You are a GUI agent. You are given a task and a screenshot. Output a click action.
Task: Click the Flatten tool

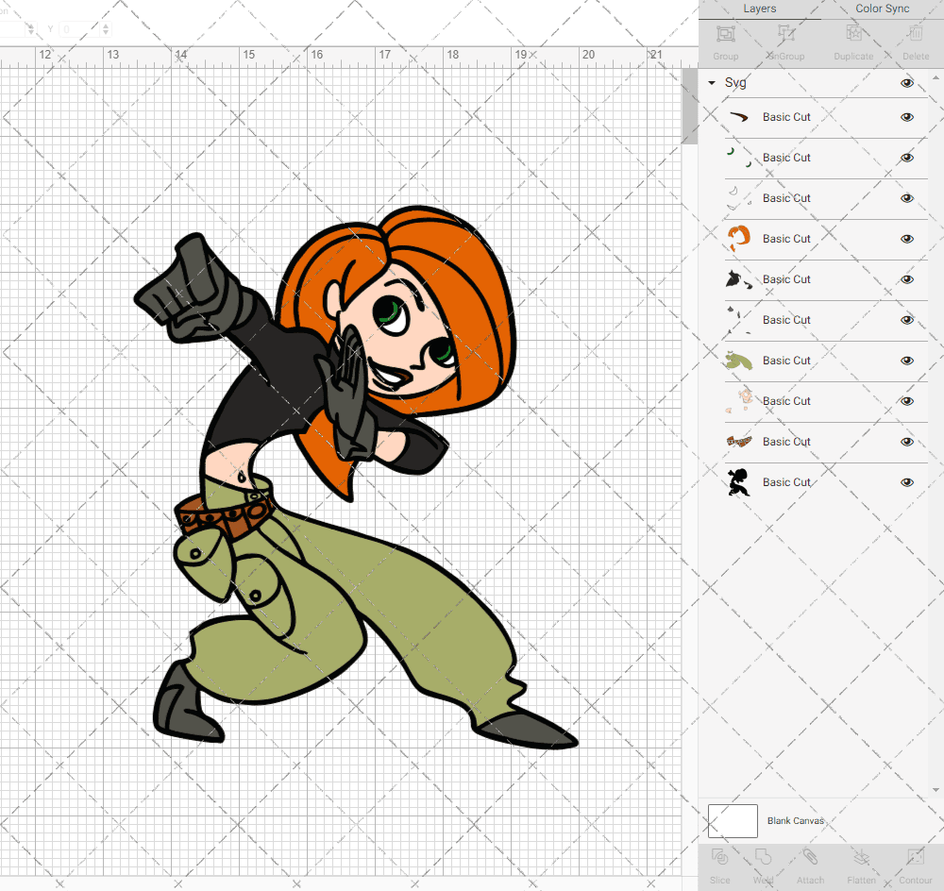pyautogui.click(x=861, y=864)
